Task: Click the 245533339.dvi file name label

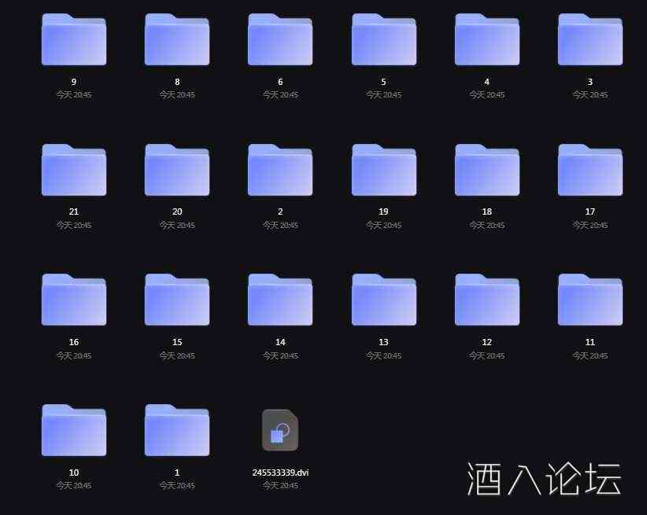Action: [279, 473]
